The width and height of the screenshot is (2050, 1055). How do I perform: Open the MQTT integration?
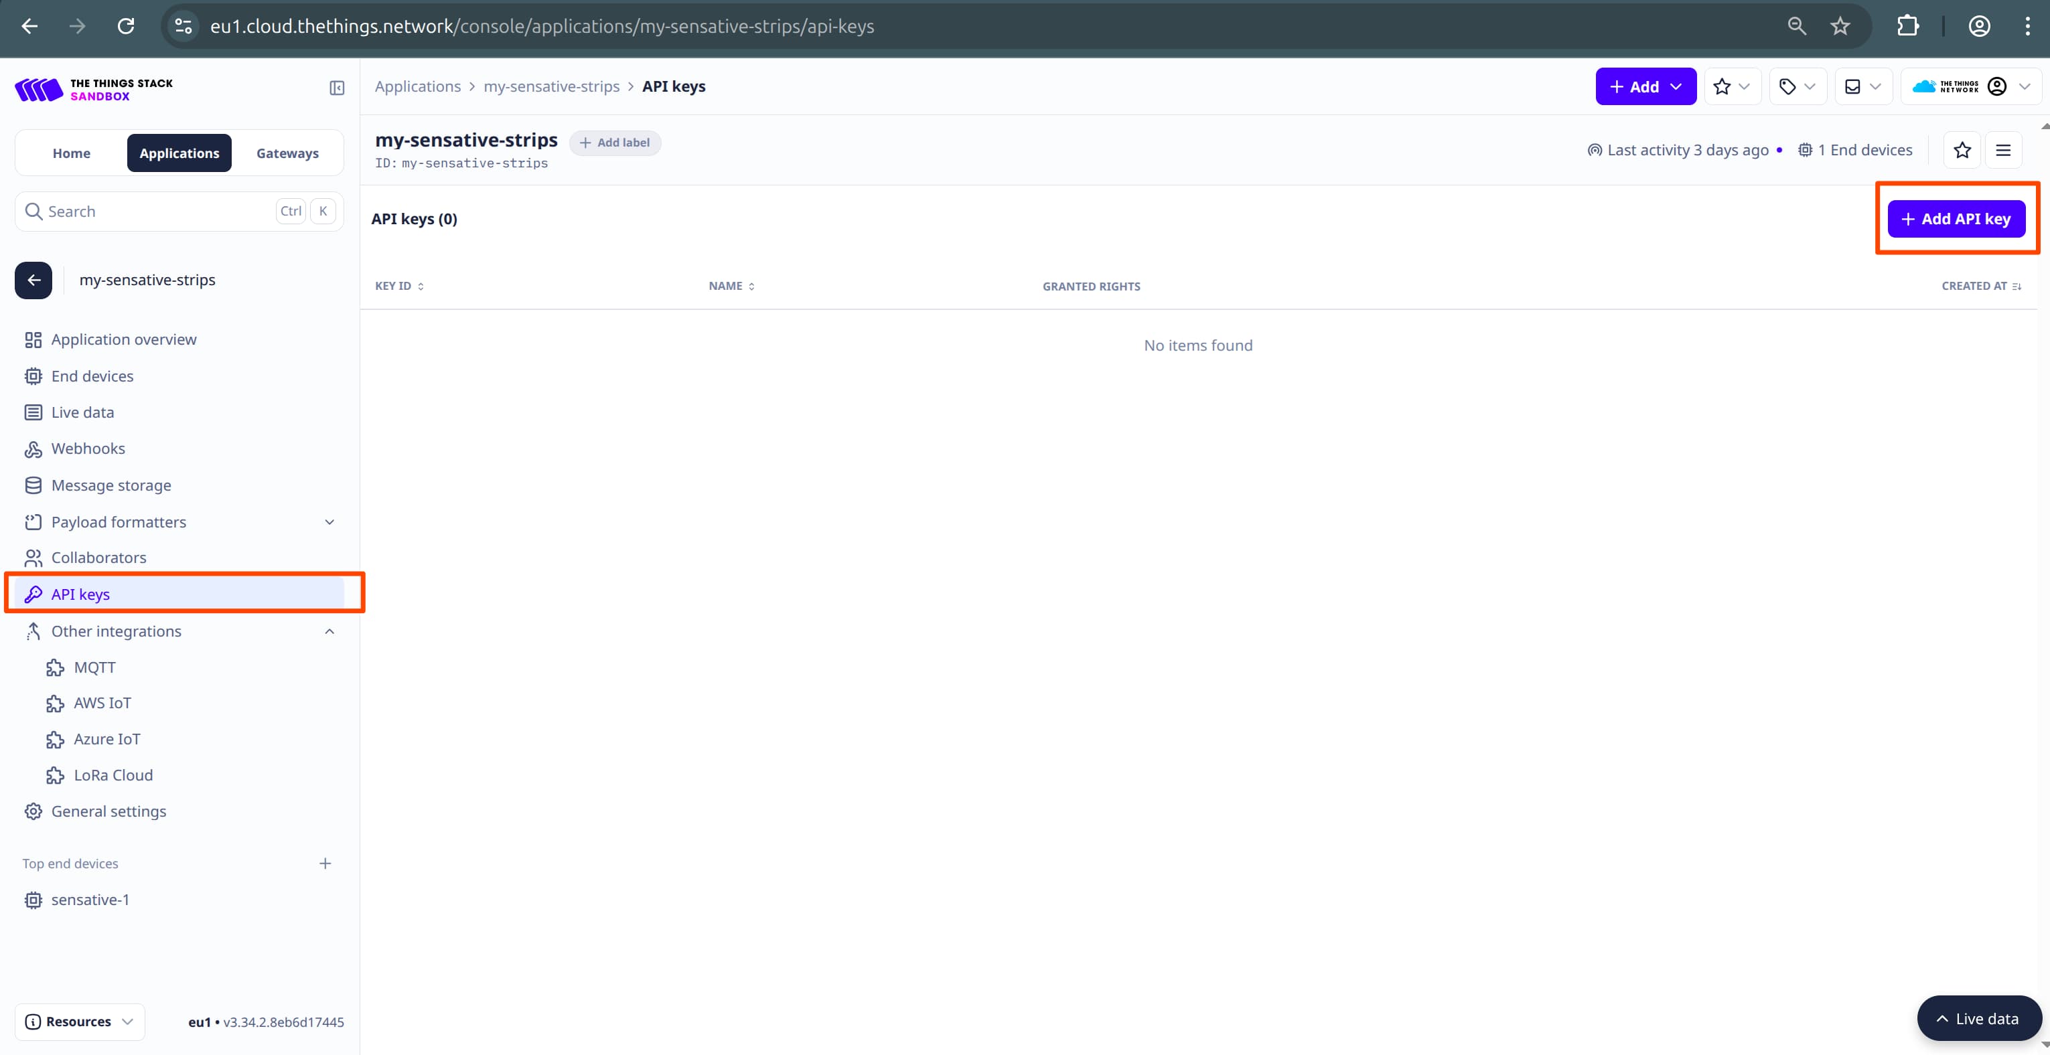tap(93, 667)
